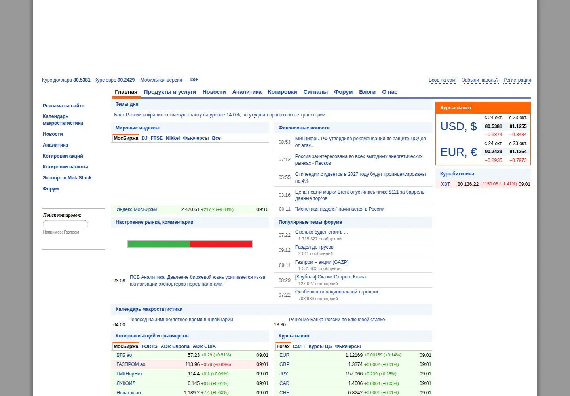Open Brent oil price news headline

[x=361, y=195]
